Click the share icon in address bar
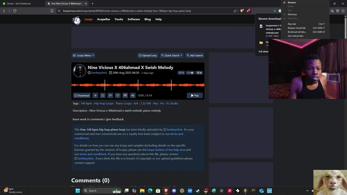 [x=235, y=11]
